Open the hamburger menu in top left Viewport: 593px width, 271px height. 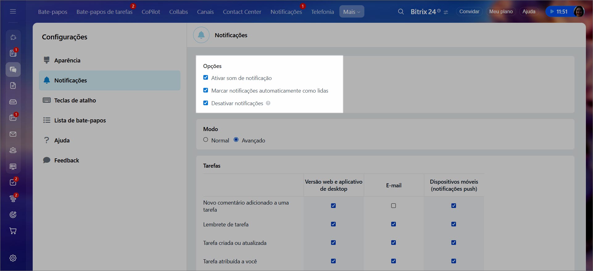click(13, 12)
